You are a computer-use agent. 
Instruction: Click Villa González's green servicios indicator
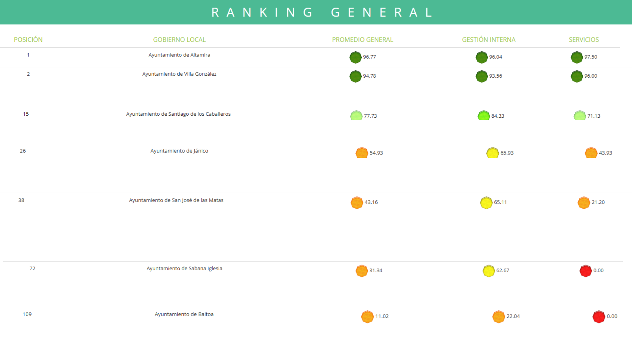click(577, 77)
